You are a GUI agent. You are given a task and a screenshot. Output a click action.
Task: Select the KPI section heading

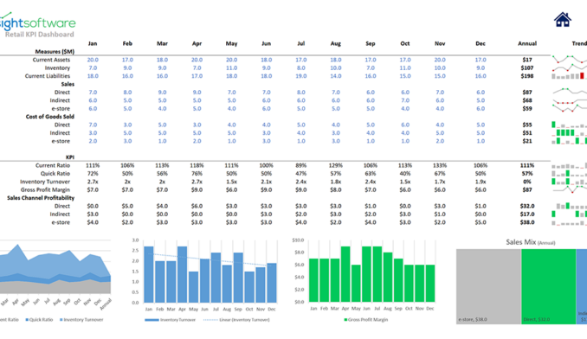pos(70,157)
